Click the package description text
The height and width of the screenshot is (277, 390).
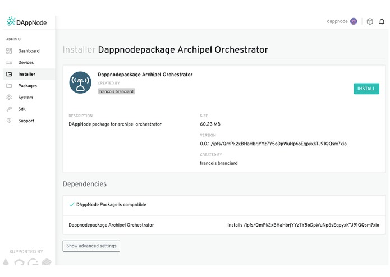(115, 124)
